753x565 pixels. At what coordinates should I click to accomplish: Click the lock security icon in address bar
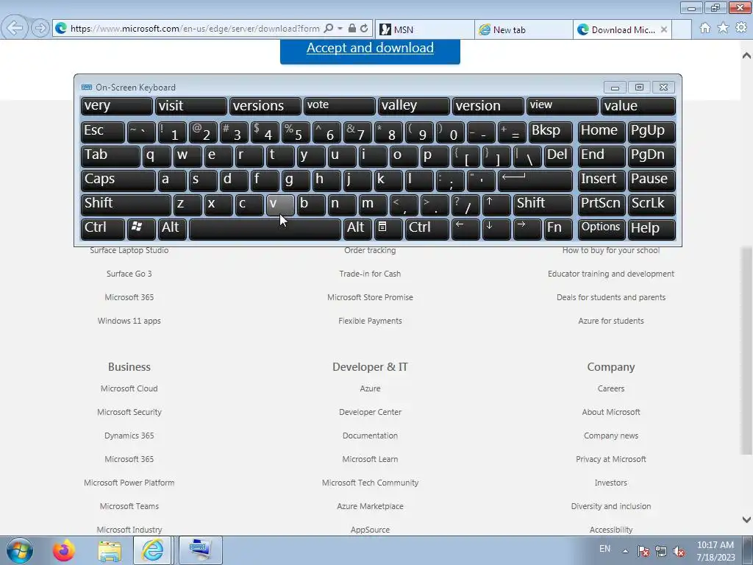(x=352, y=29)
